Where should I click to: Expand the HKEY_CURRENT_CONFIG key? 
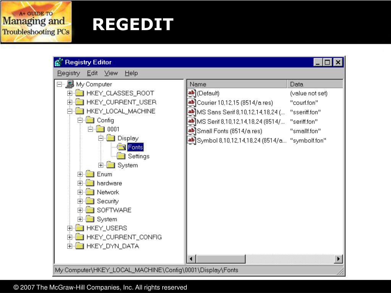click(69, 237)
